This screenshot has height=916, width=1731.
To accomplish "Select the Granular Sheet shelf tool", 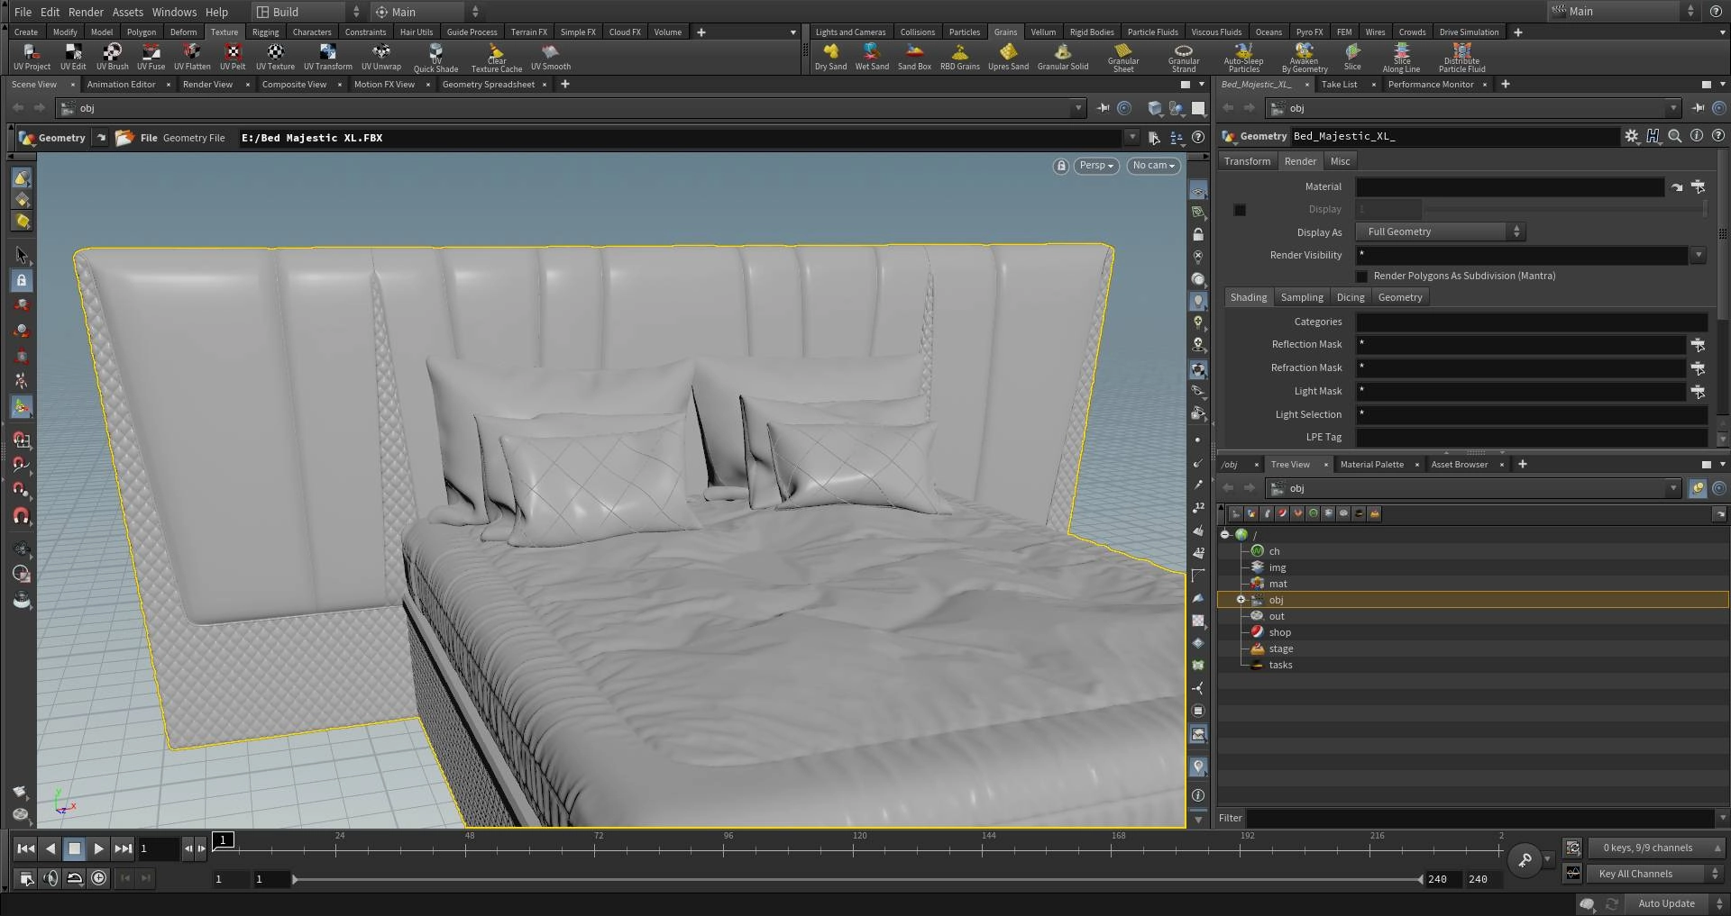I will pyautogui.click(x=1123, y=59).
